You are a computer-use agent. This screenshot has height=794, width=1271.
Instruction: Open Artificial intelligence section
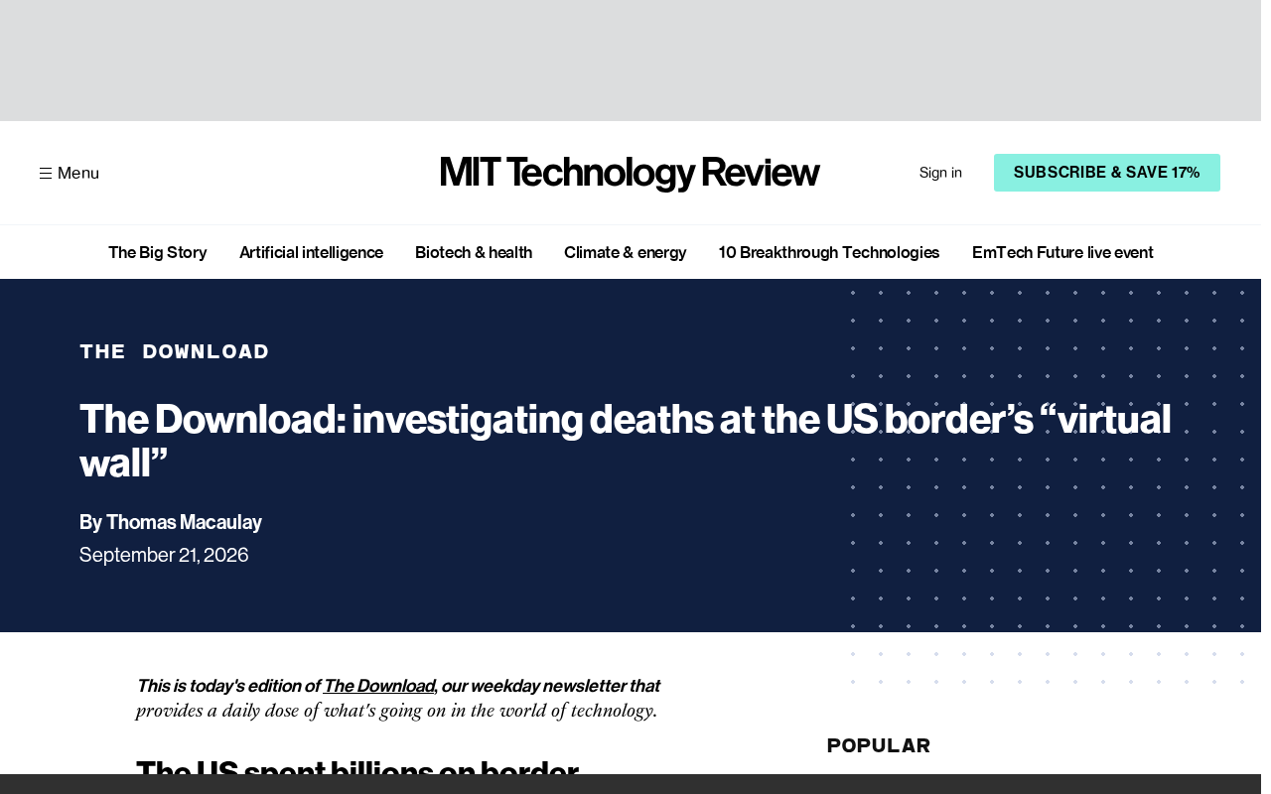click(x=311, y=252)
